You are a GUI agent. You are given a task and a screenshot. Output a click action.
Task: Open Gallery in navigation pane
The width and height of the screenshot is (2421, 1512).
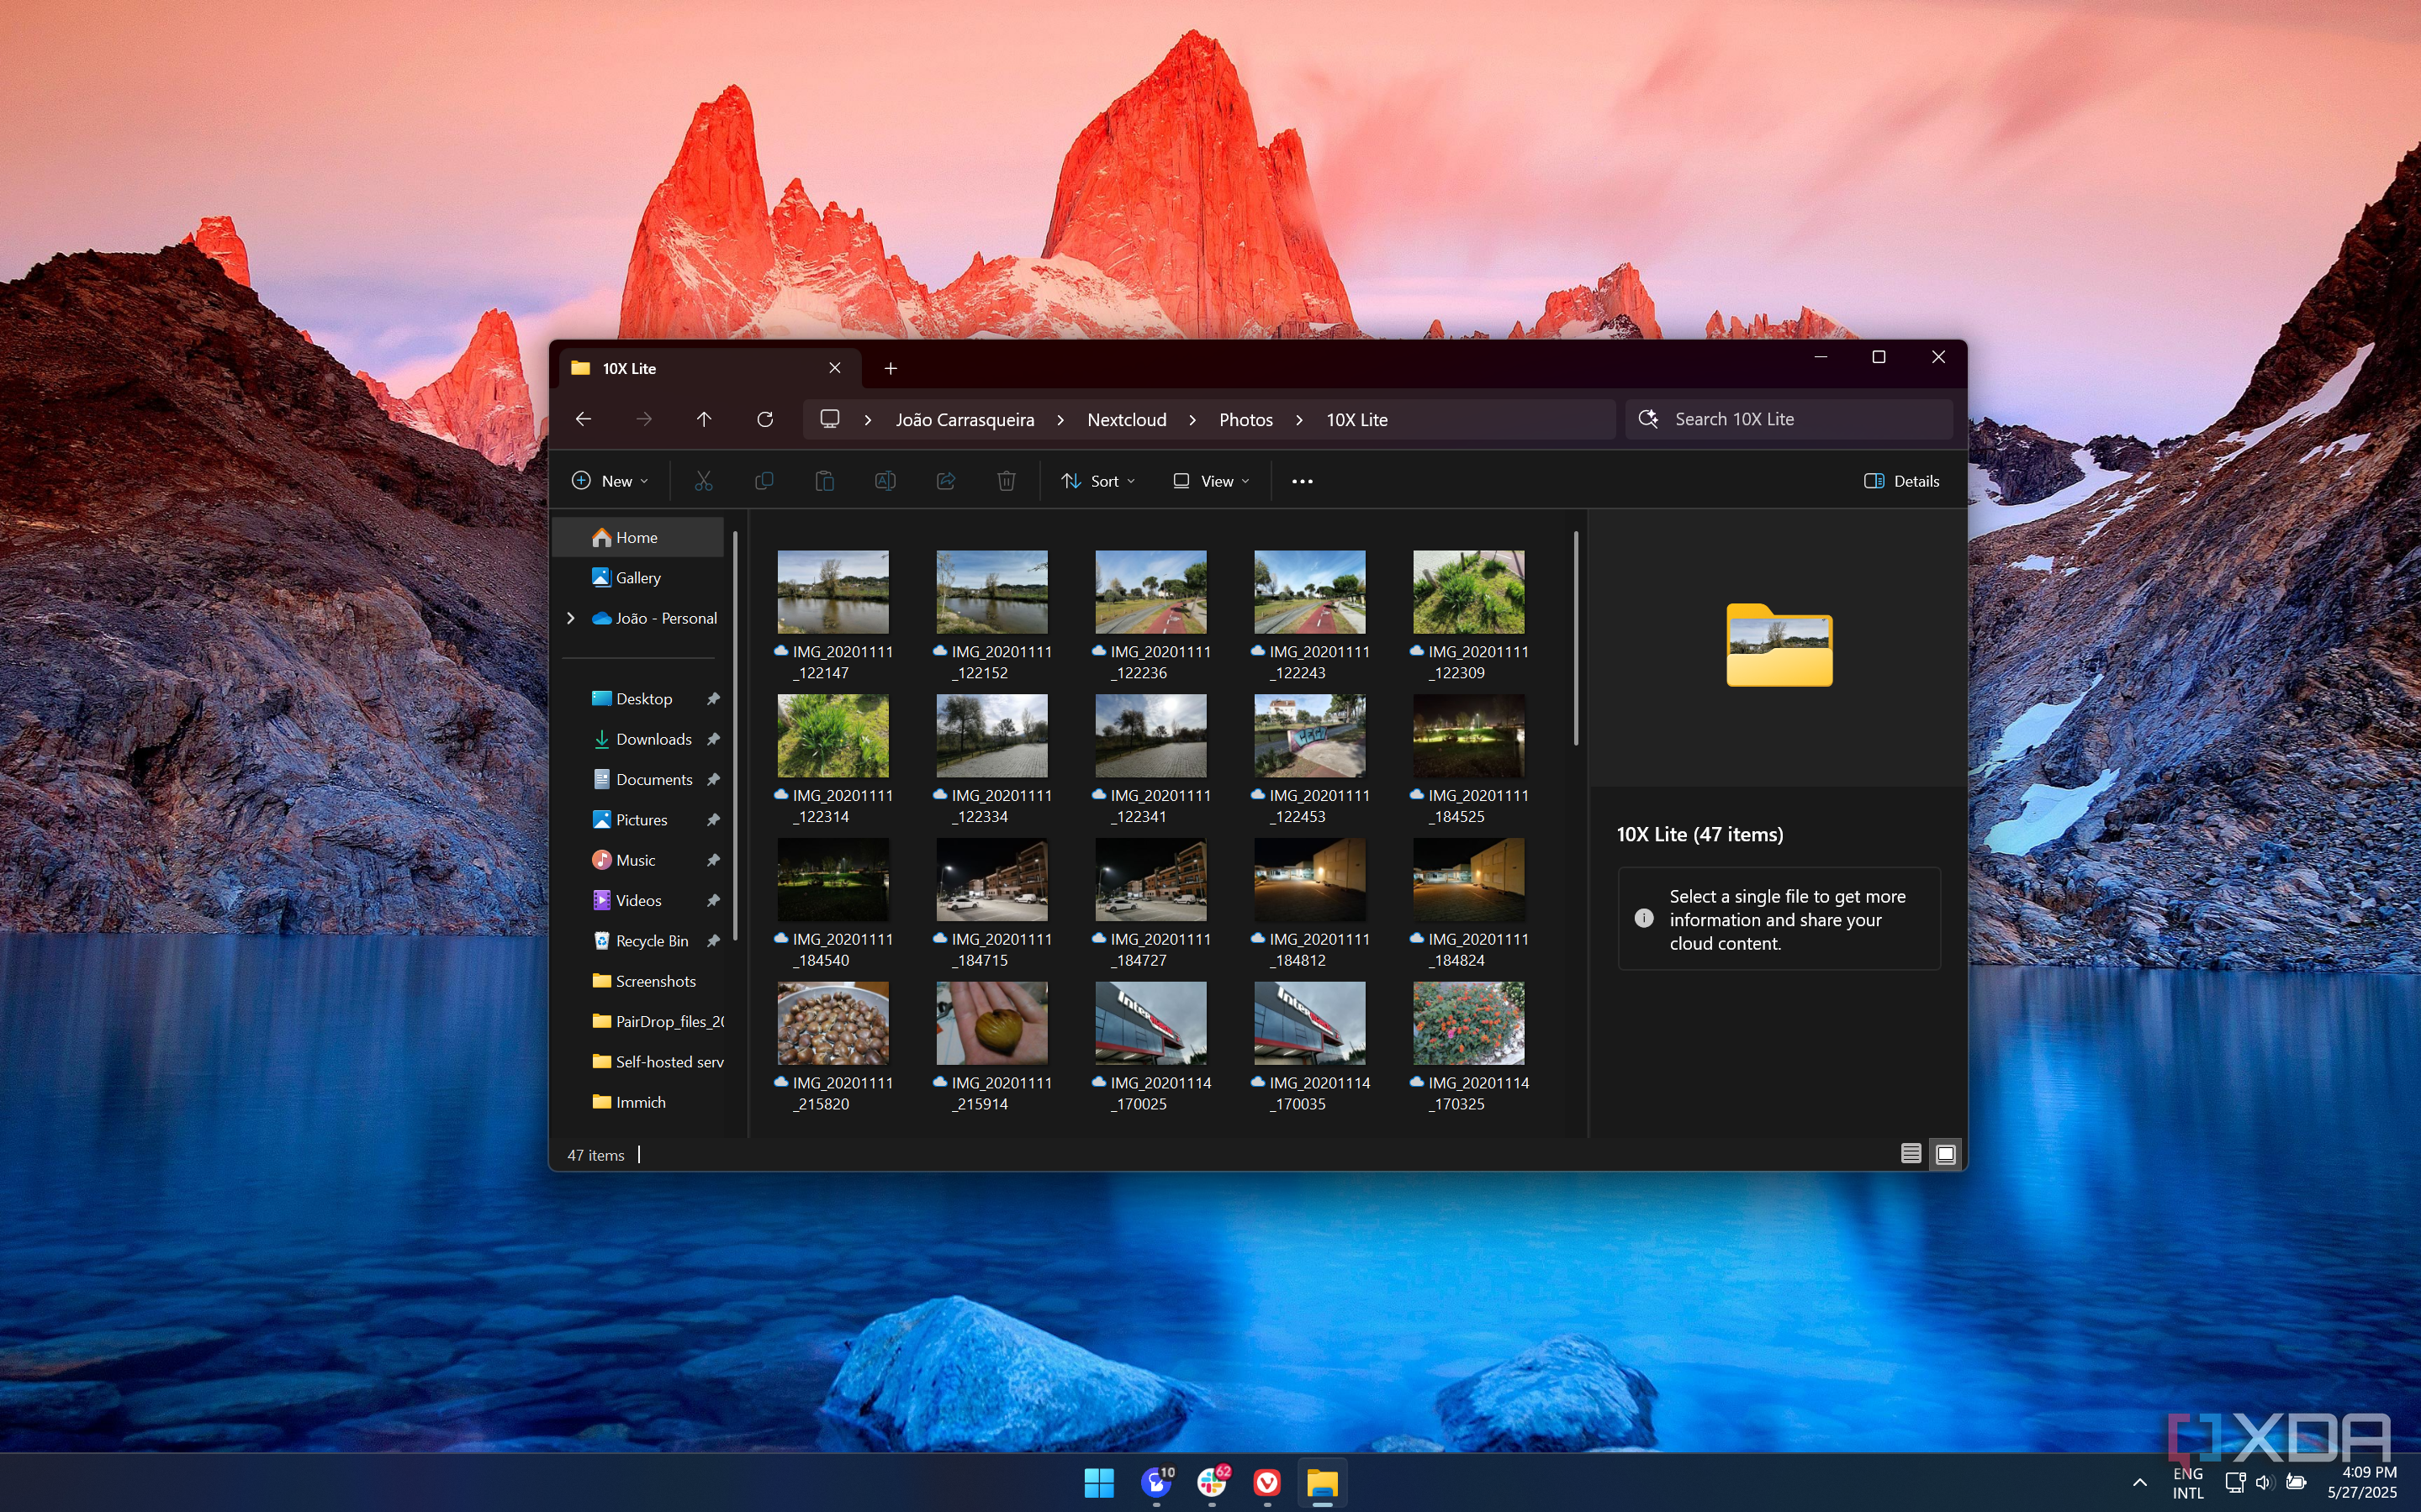point(639,578)
